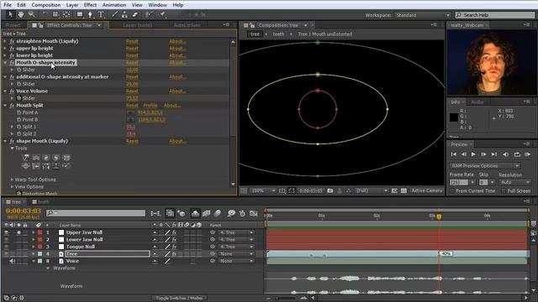The image size is (538, 302).
Task: Click stopwatch for Voice Volume Slider
Action: pyautogui.click(x=18, y=98)
